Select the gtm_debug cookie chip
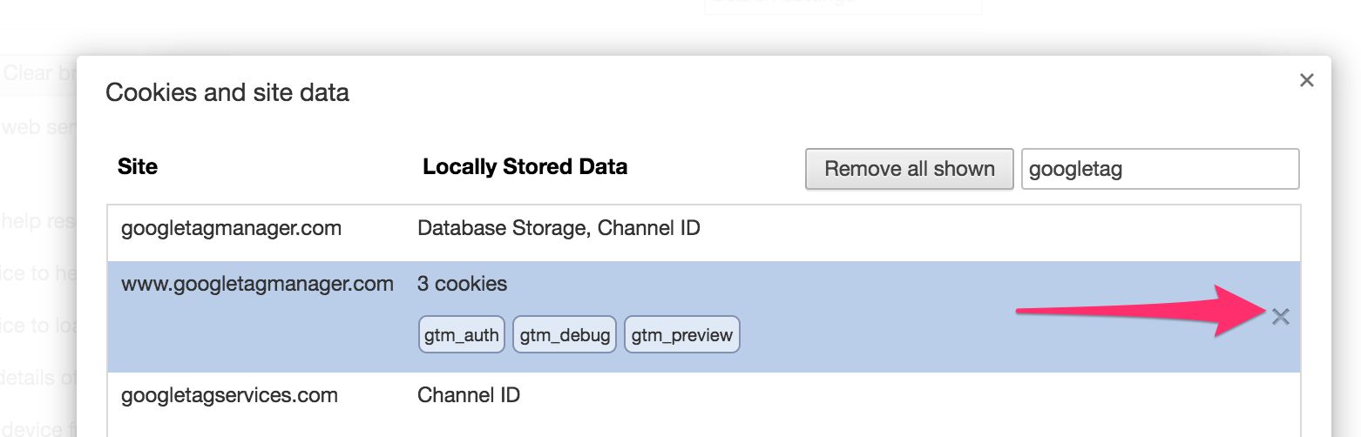The width and height of the screenshot is (1361, 437). [x=565, y=334]
